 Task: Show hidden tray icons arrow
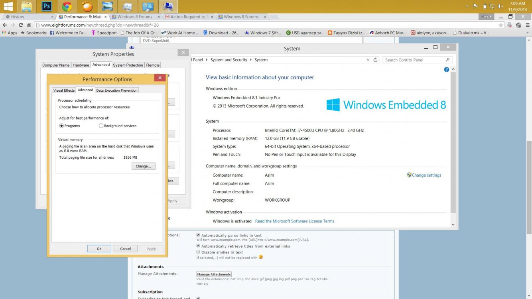click(467, 6)
